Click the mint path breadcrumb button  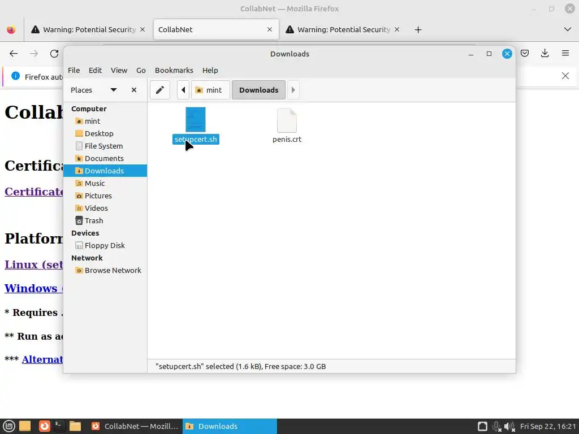210,90
